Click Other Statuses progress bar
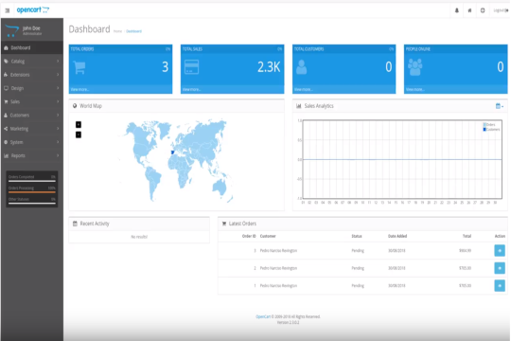This screenshot has width=511, height=341. tap(32, 204)
